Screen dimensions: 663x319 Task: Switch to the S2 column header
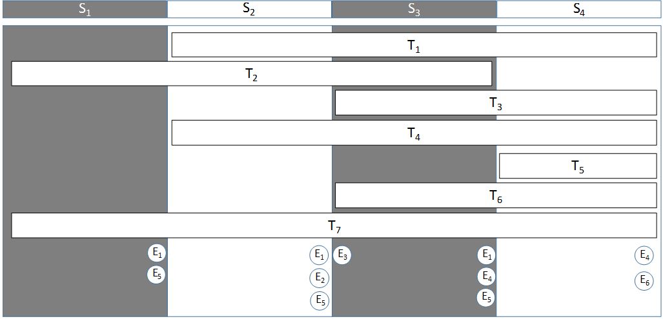(x=249, y=9)
